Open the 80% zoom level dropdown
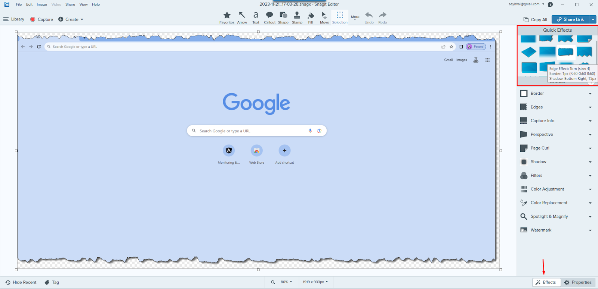This screenshot has height=289, width=598. pos(287,282)
